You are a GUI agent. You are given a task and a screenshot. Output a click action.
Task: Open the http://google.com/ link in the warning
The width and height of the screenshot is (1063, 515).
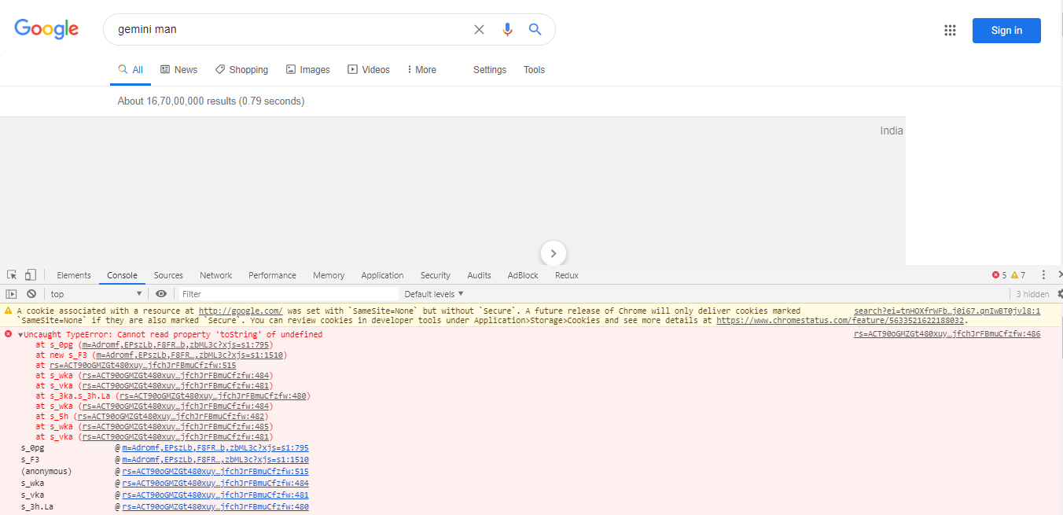[x=241, y=311]
